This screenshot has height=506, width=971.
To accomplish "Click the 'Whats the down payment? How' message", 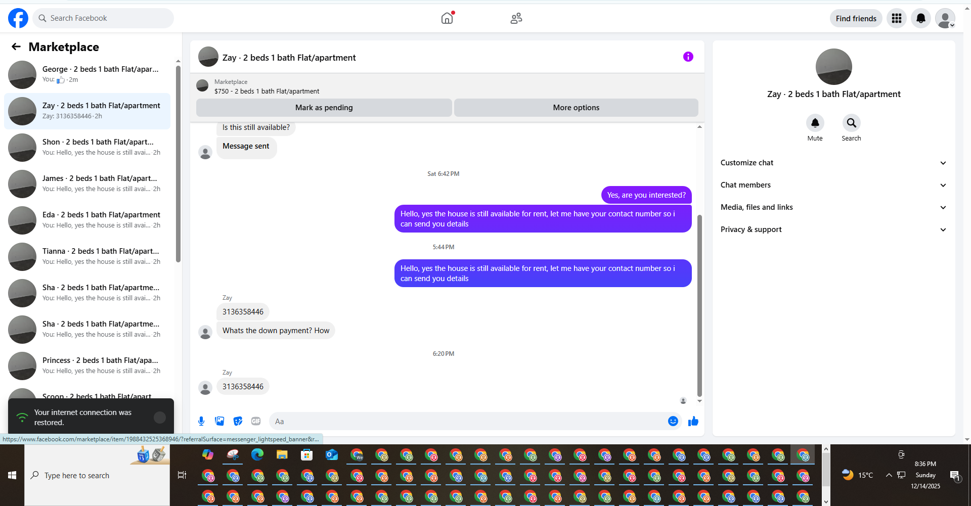I will (x=276, y=331).
